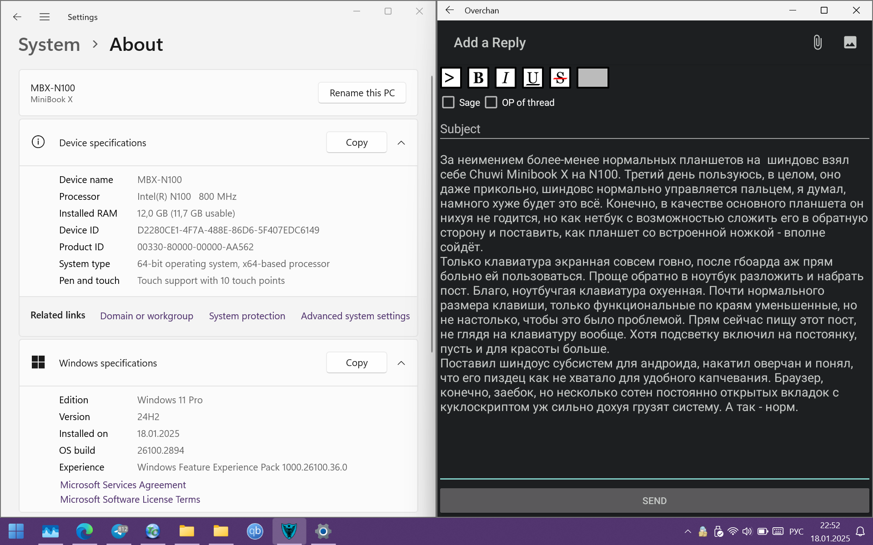Collapse the Windows specifications section

(401, 363)
